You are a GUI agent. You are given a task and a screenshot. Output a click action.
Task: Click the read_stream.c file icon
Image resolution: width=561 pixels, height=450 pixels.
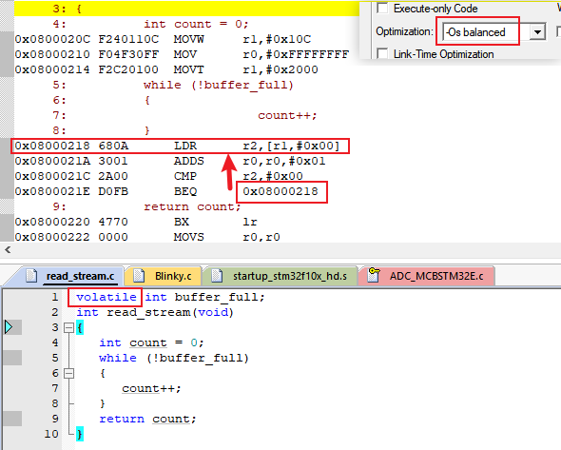click(31, 276)
